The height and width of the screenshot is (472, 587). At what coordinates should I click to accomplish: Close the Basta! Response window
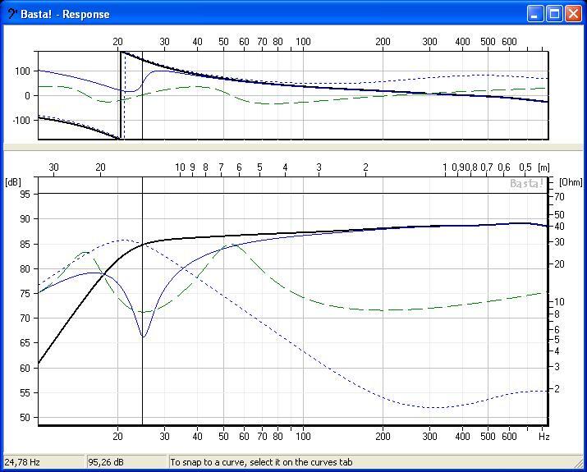click(573, 14)
